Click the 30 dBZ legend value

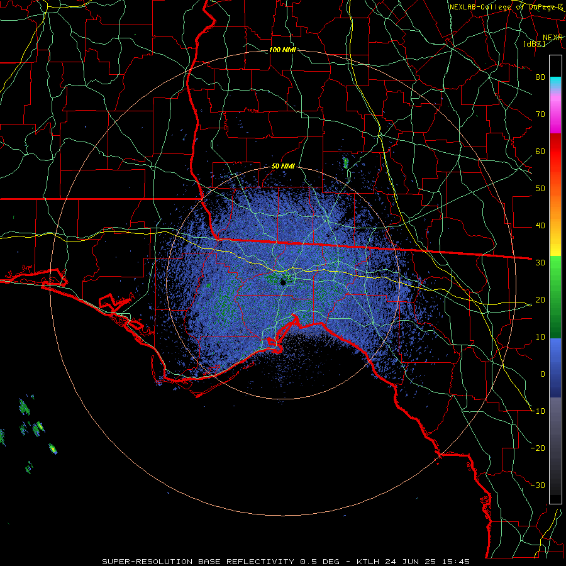(540, 262)
